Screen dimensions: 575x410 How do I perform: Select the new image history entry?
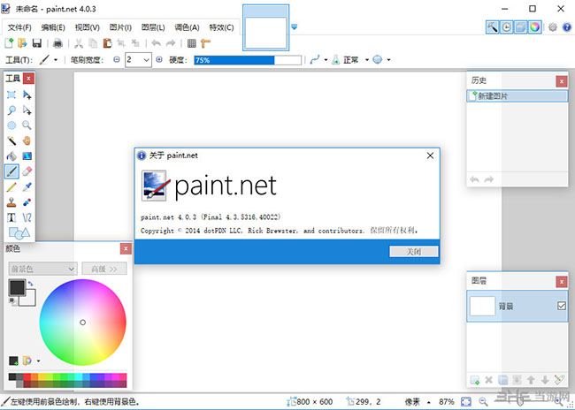pyautogui.click(x=517, y=96)
